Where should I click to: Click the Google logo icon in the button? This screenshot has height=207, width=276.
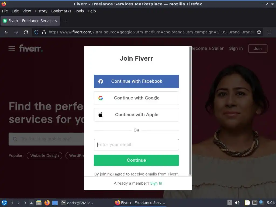click(x=101, y=98)
